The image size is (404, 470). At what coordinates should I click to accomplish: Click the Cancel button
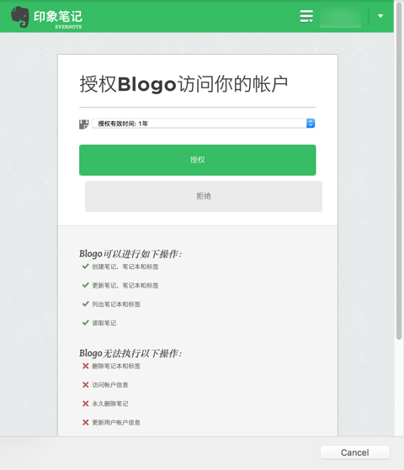(355, 452)
